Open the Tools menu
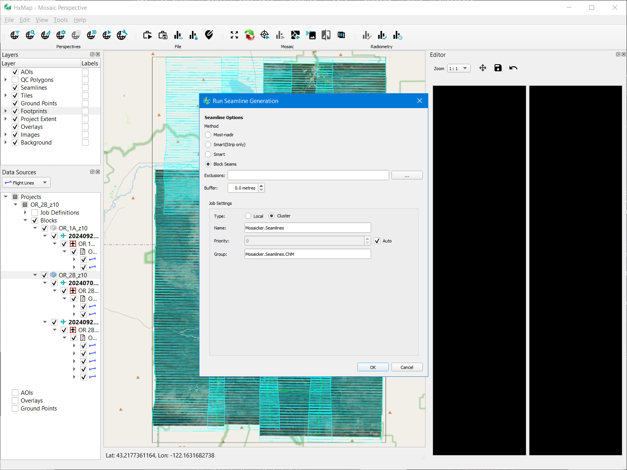Image resolution: width=627 pixels, height=470 pixels. click(x=61, y=20)
